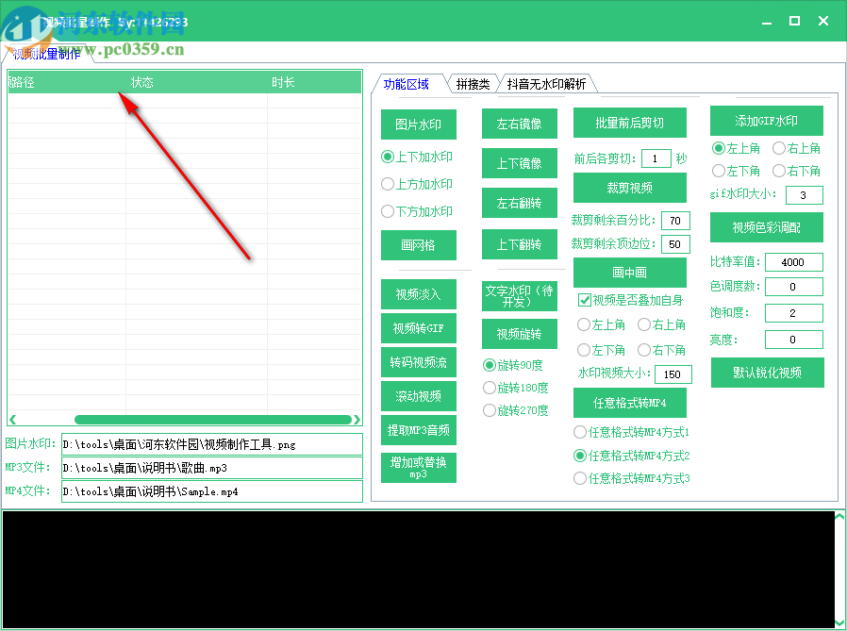Switch to the 功能区域 tab
The height and width of the screenshot is (631, 847).
pyautogui.click(x=407, y=84)
